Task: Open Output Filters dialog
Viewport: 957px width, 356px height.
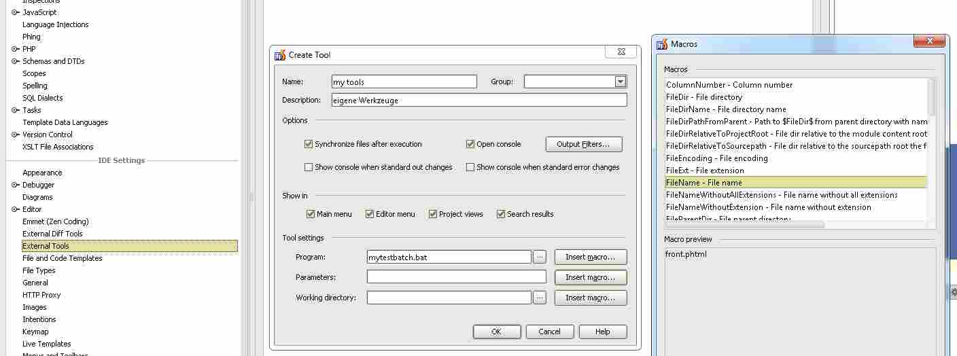Action: (x=584, y=144)
